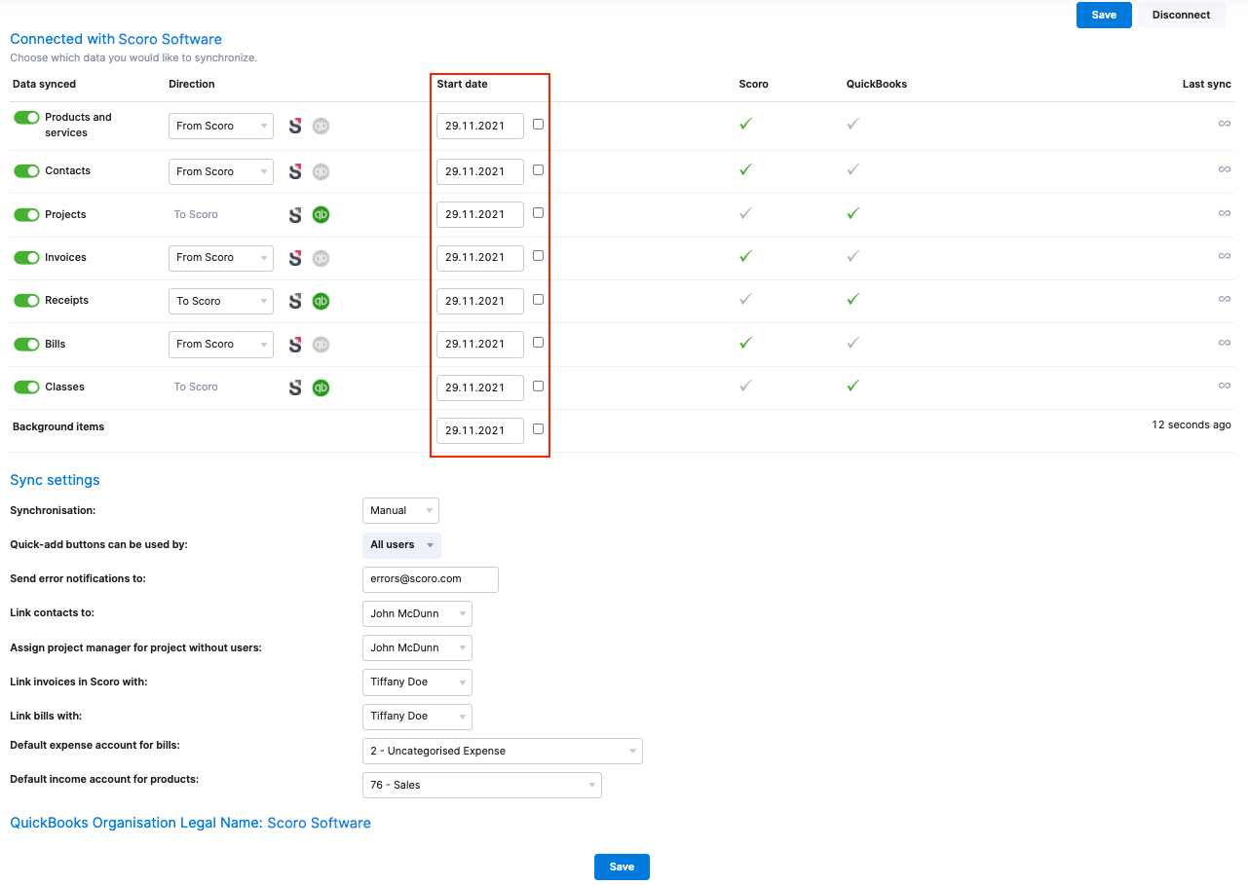Open the Default expense account for bills dropdown
This screenshot has width=1248, height=885.
point(503,751)
